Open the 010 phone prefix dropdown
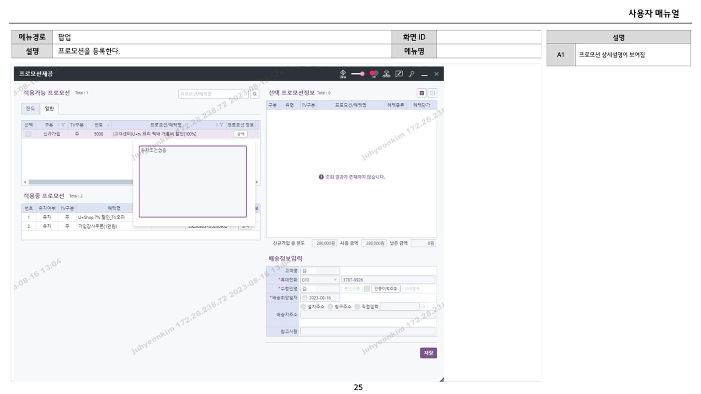Screen dimensions: 701x394 [x=319, y=279]
